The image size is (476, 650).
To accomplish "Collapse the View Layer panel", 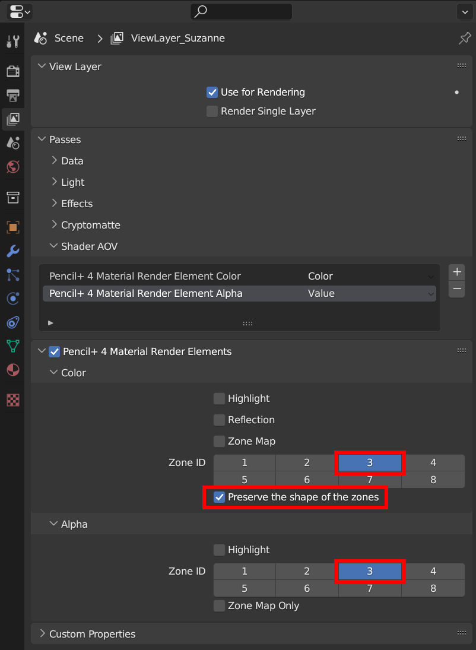I will click(42, 66).
